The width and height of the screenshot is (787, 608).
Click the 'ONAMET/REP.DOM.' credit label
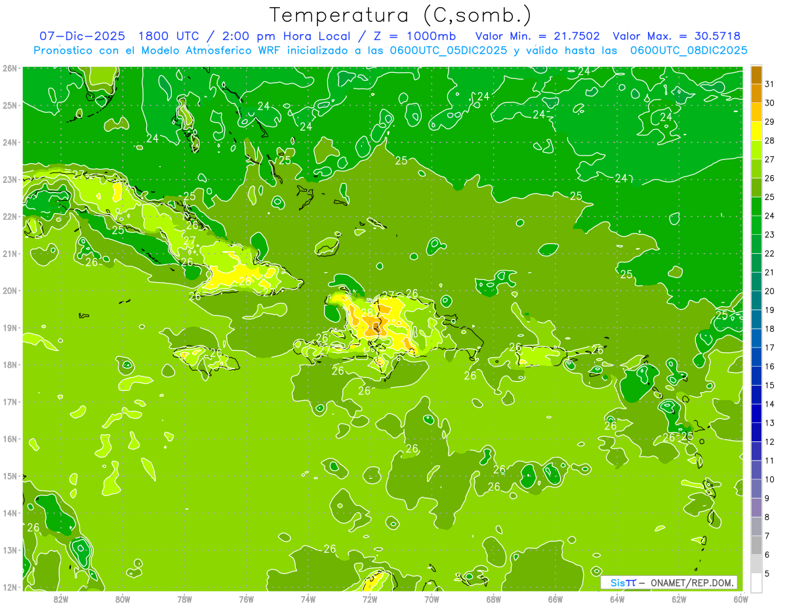pos(693,582)
